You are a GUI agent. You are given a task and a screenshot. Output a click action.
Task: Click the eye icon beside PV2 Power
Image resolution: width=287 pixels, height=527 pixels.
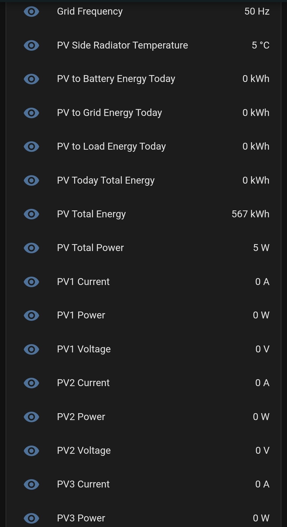[31, 417]
